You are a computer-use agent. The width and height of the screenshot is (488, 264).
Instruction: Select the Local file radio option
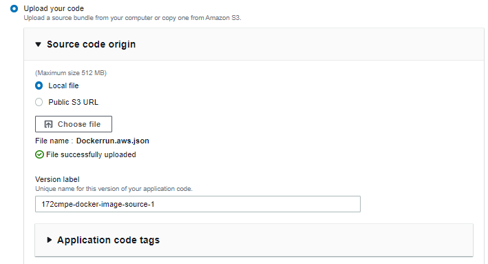(39, 85)
